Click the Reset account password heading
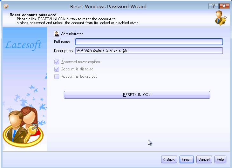The image size is (232, 168). pos(33,15)
